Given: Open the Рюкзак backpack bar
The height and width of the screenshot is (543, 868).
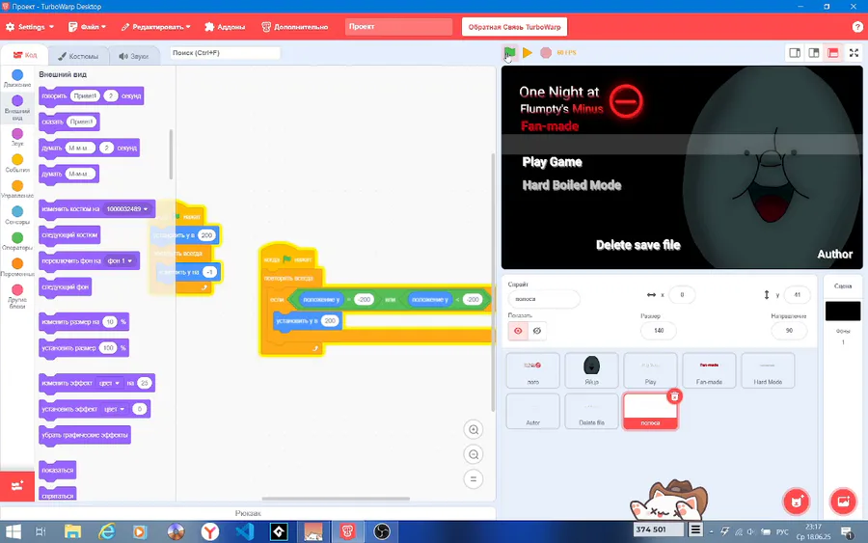Looking at the screenshot, I should pos(248,513).
